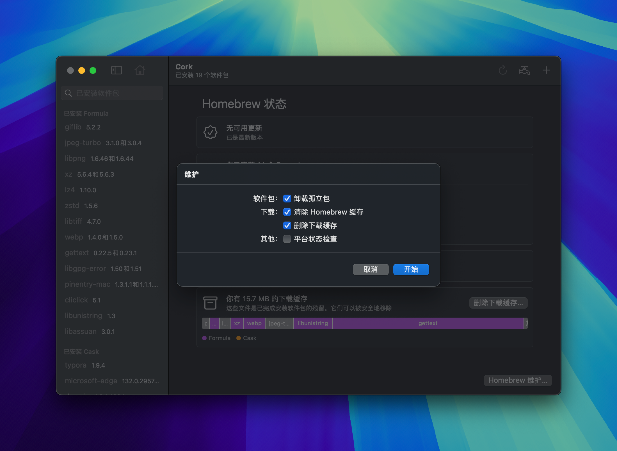Click the xz segment in cache bar
This screenshot has height=451, width=617.
coord(237,323)
